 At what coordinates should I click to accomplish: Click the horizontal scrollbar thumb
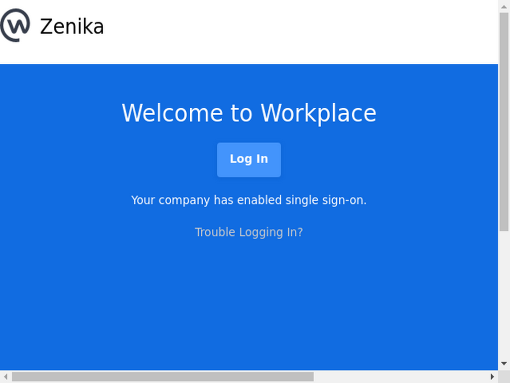pos(163,377)
